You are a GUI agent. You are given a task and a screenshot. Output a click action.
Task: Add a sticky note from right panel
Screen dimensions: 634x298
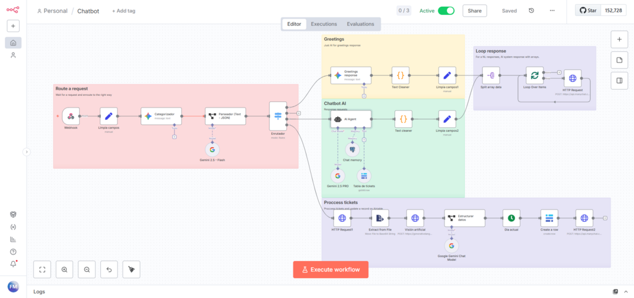(x=619, y=60)
